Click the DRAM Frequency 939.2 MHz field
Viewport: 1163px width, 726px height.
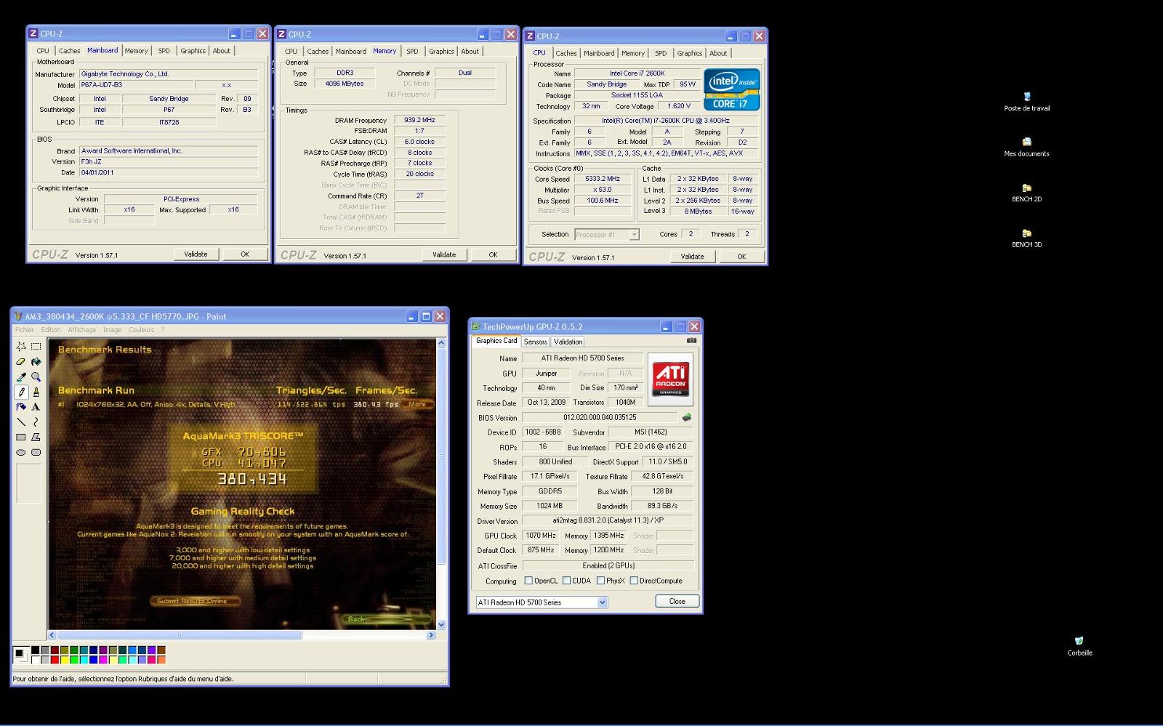(x=419, y=121)
